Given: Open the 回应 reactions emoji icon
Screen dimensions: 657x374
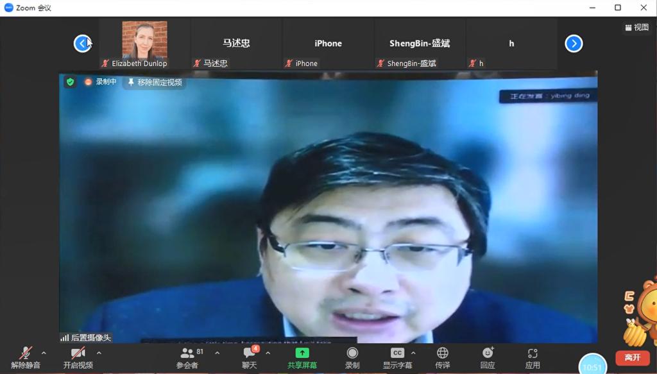Looking at the screenshot, I should coord(488,353).
